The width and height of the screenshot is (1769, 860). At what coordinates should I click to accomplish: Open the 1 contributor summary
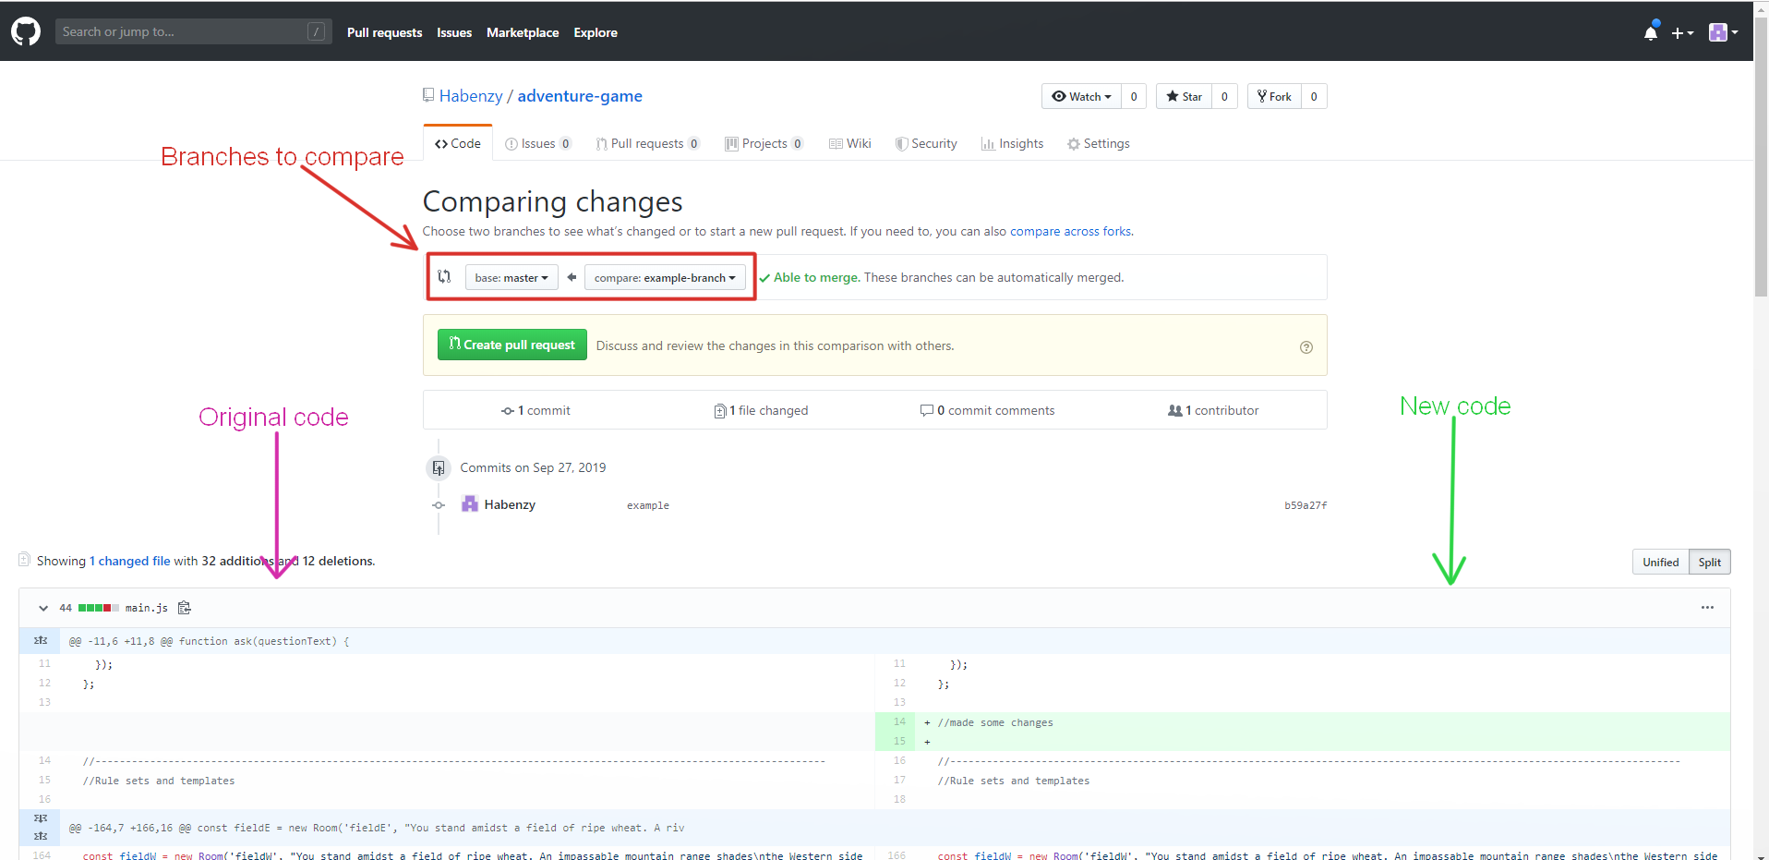click(1213, 410)
